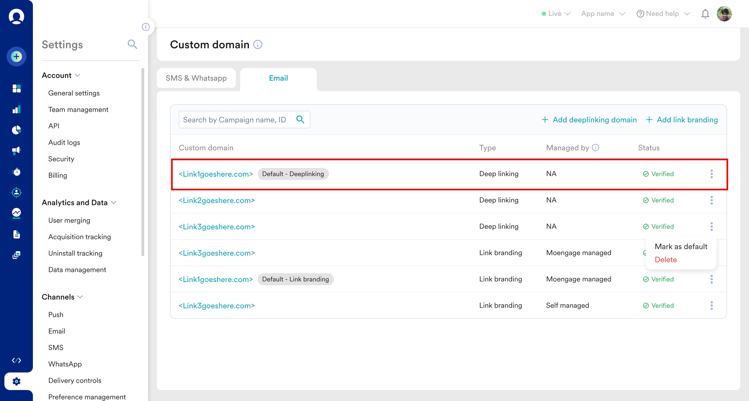The image size is (749, 401).
Task: Open the code brackets developer icon
Action: [x=16, y=360]
